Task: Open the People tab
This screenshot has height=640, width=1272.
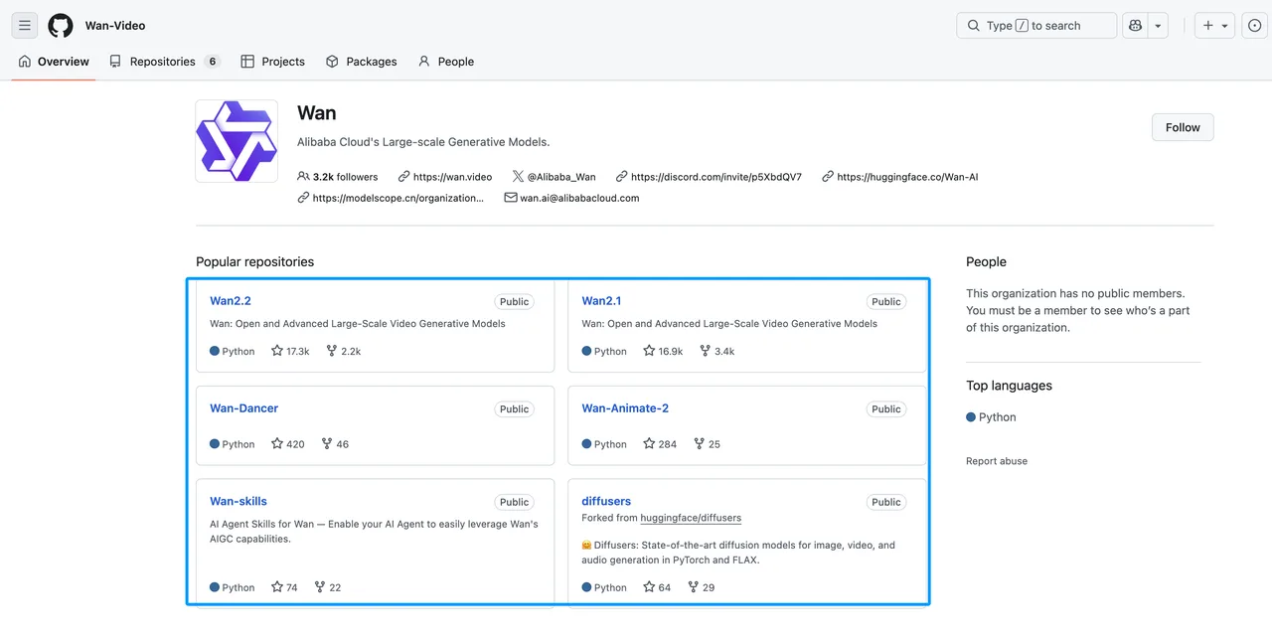Action: (446, 62)
